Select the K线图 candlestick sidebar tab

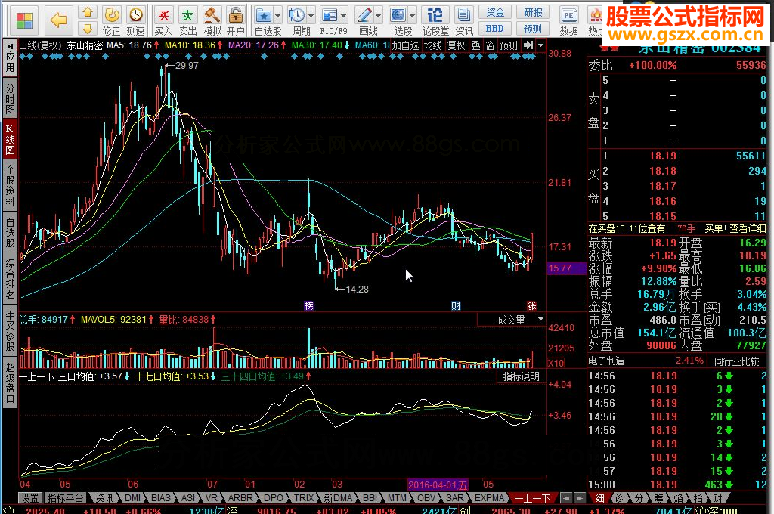[10, 139]
